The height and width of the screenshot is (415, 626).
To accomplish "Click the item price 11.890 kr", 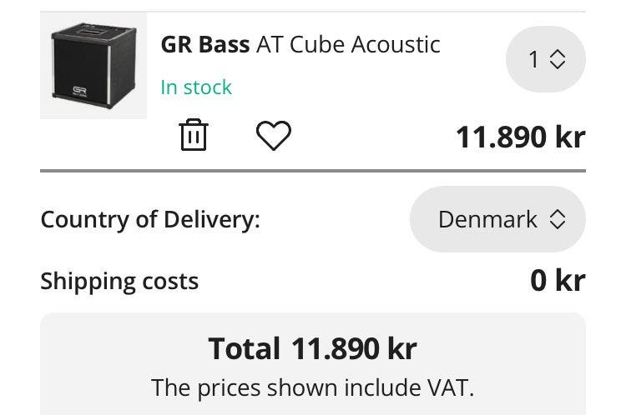I will (520, 137).
